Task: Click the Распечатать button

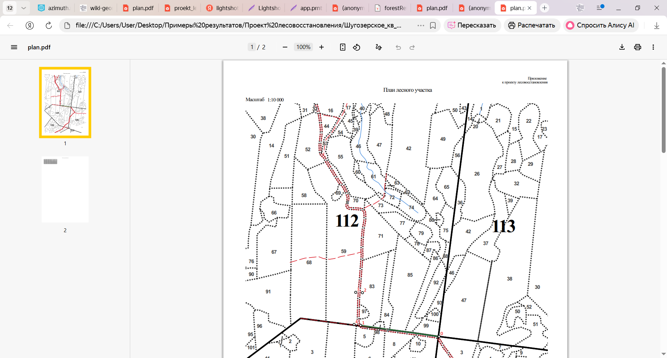Action: coord(532,25)
